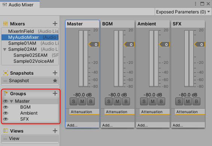Click the star icon on Snapshot
Image resolution: width=212 pixels, height=146 pixels.
(x=55, y=81)
